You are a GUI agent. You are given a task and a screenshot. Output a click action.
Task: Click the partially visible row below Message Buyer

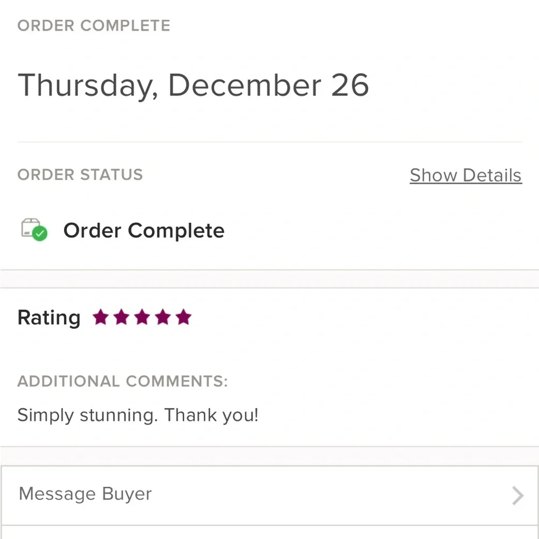pos(269,533)
